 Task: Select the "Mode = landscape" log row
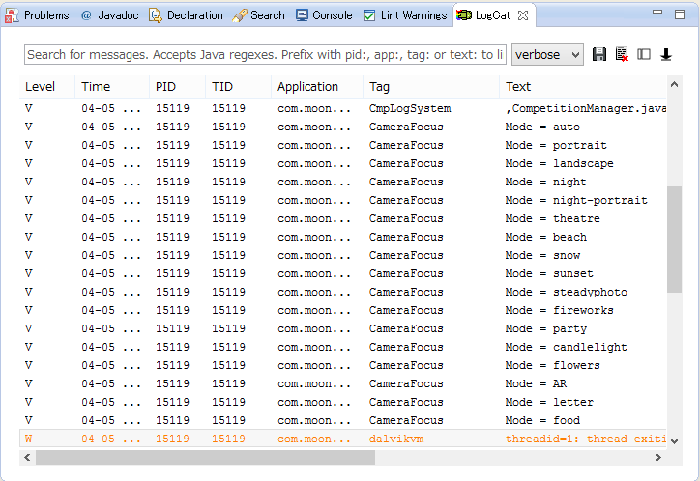click(343, 163)
